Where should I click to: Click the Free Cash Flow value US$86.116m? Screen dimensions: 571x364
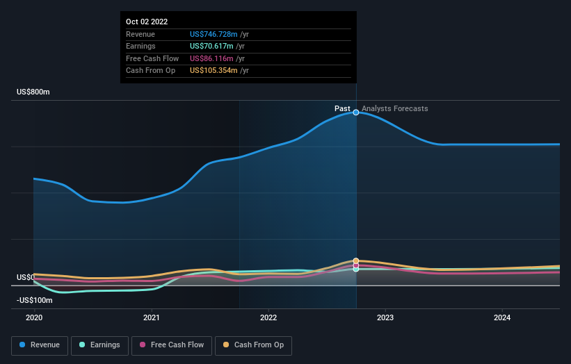click(x=211, y=58)
